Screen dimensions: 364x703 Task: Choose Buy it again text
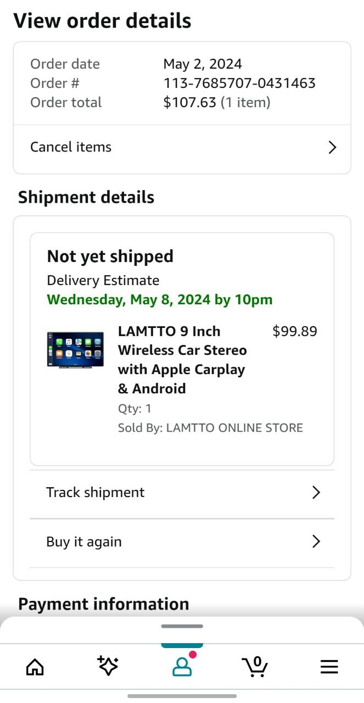[x=84, y=542]
